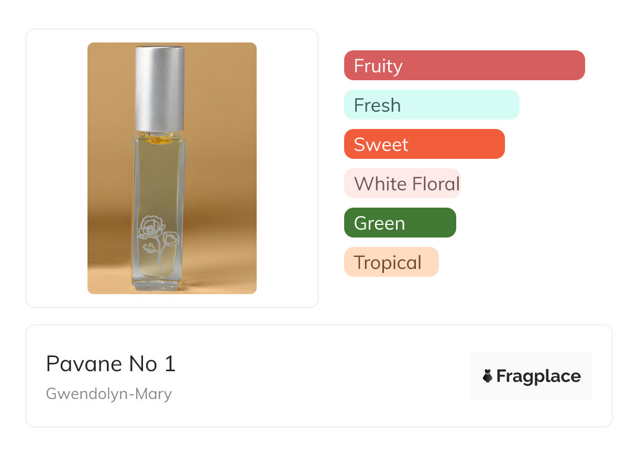The height and width of the screenshot is (453, 638).
Task: Open the perfume bottle product photo
Action: click(x=172, y=168)
